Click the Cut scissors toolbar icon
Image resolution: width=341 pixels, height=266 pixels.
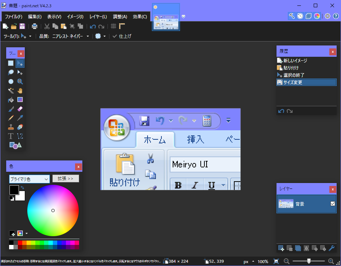point(47,26)
